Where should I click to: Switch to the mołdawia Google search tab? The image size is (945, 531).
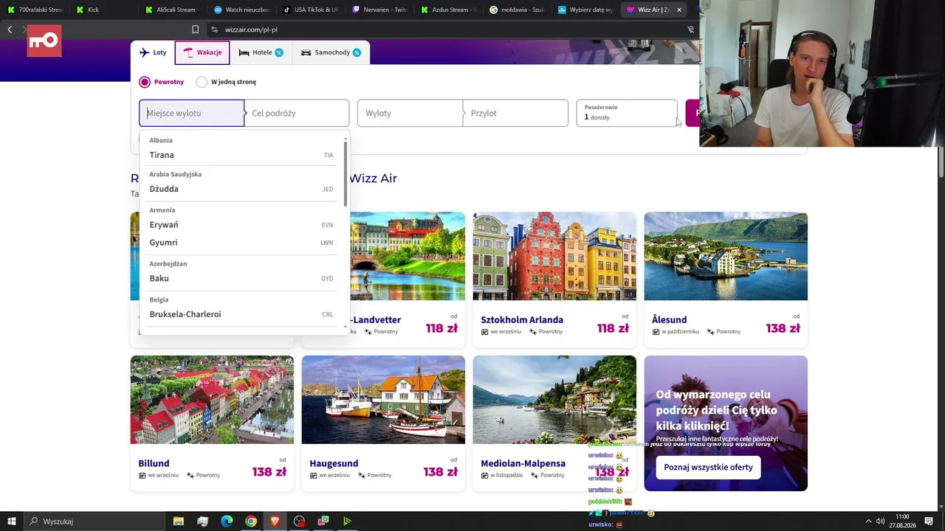point(517,10)
